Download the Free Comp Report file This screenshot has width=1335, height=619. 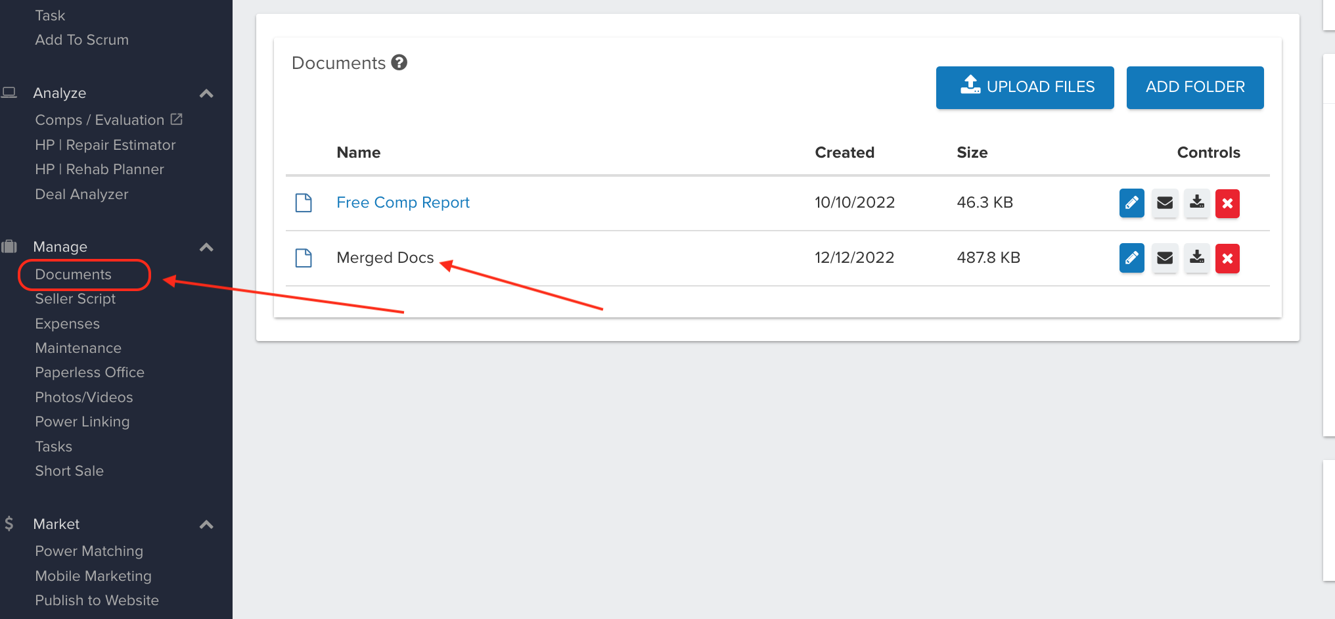point(1196,203)
